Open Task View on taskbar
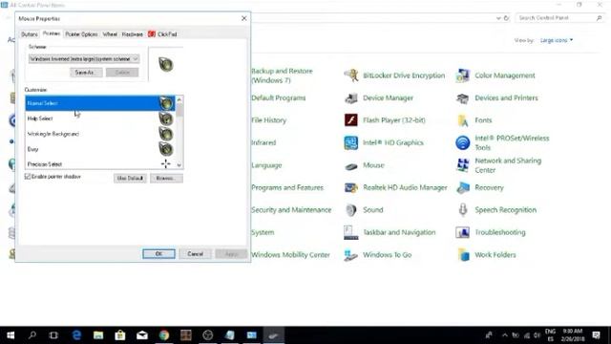The width and height of the screenshot is (611, 344). pos(53,335)
